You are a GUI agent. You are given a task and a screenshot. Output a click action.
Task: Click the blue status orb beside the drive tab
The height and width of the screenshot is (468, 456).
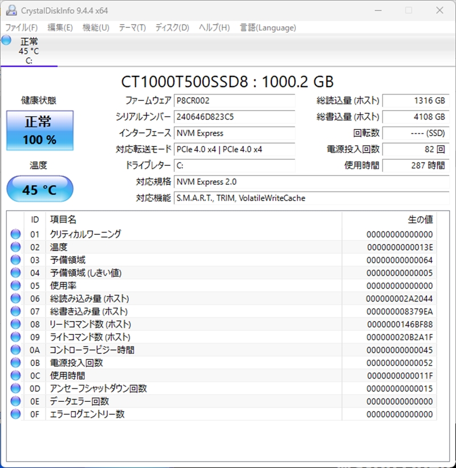coord(6,40)
